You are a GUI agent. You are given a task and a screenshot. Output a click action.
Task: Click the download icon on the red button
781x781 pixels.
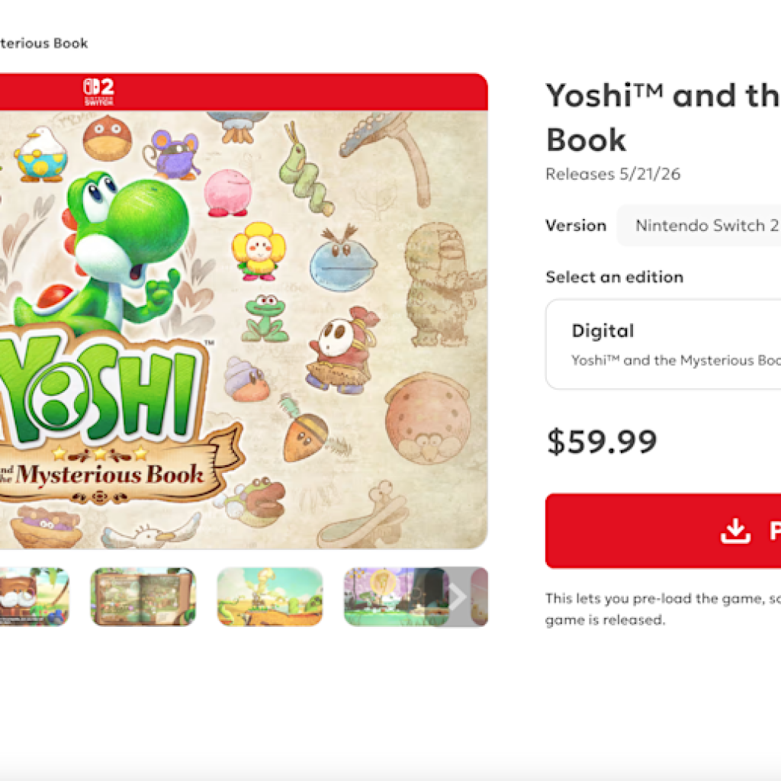734,530
